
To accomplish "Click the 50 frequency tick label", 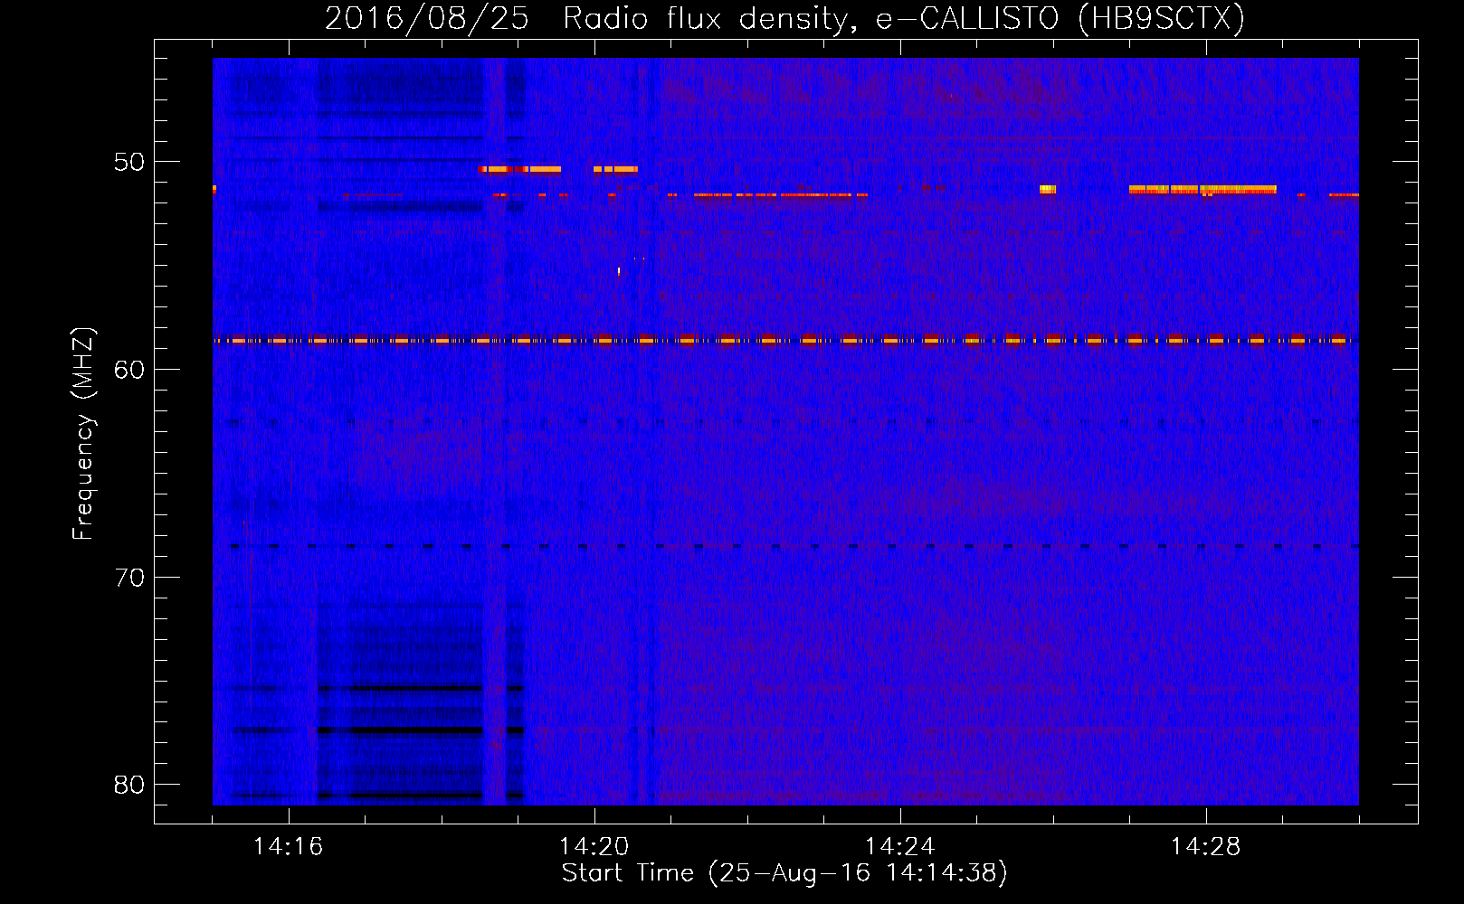I will coord(129,162).
